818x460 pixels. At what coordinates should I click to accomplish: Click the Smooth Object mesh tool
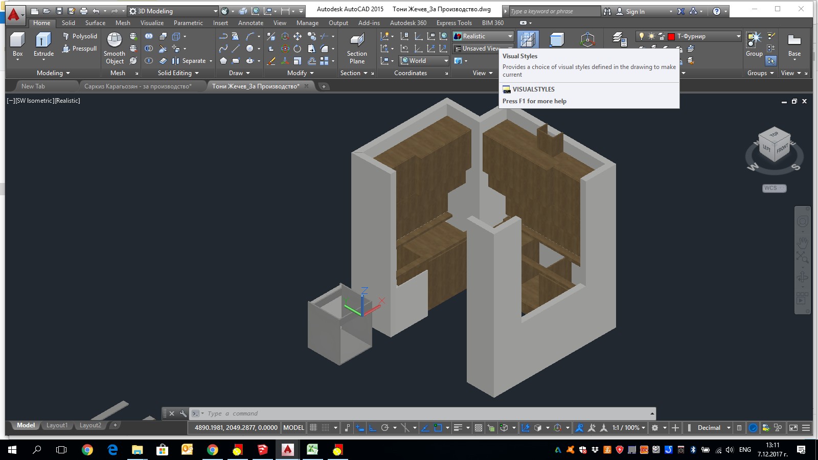click(115, 41)
